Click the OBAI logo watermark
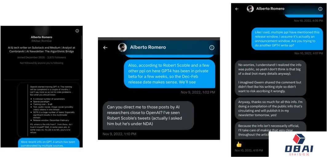Screen dimensions: 332x159 (299, 145)
